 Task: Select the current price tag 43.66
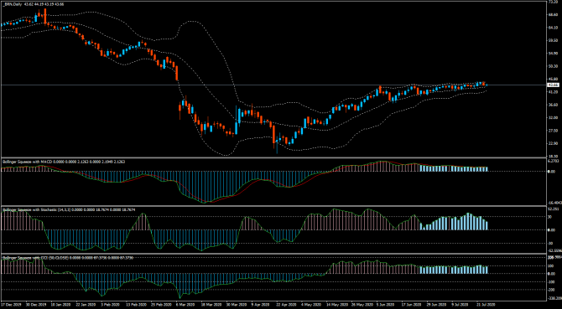pos(552,85)
